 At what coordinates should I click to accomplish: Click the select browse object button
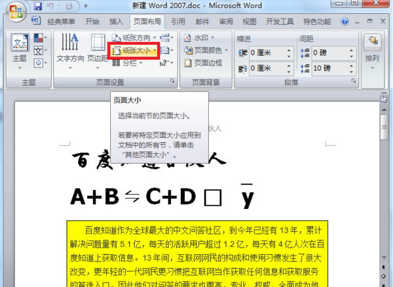click(384, 277)
